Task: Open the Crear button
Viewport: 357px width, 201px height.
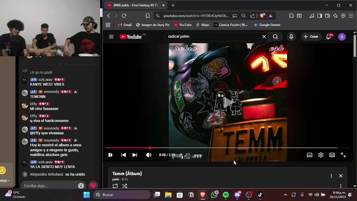Action: coord(311,37)
